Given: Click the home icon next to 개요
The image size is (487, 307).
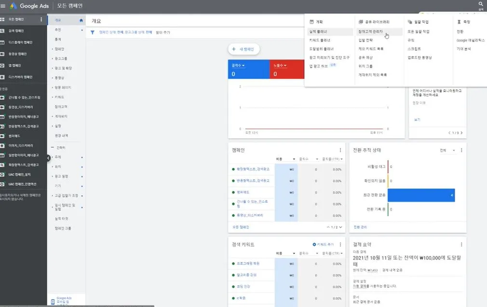Looking at the screenshot, I should 81,20.
